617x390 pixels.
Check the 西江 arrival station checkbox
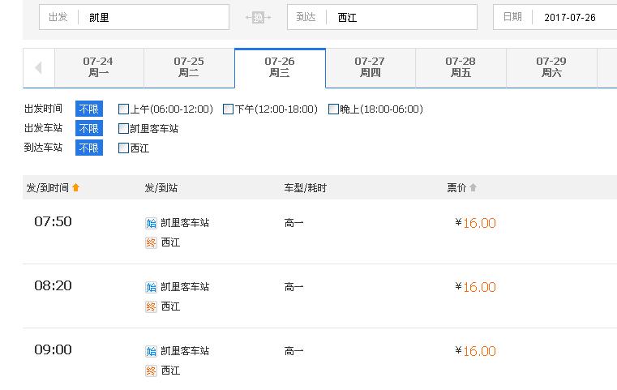tap(124, 148)
